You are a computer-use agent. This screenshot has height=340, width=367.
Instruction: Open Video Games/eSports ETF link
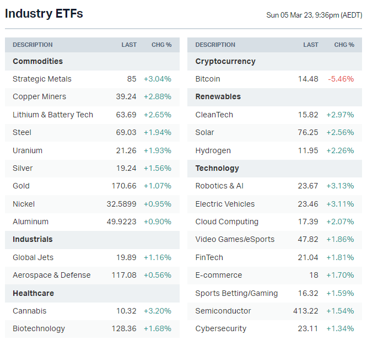coord(235,239)
